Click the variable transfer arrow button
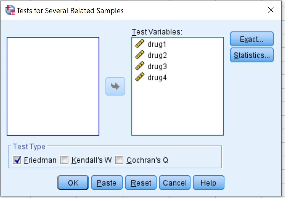The image size is (285, 198). tap(115, 86)
